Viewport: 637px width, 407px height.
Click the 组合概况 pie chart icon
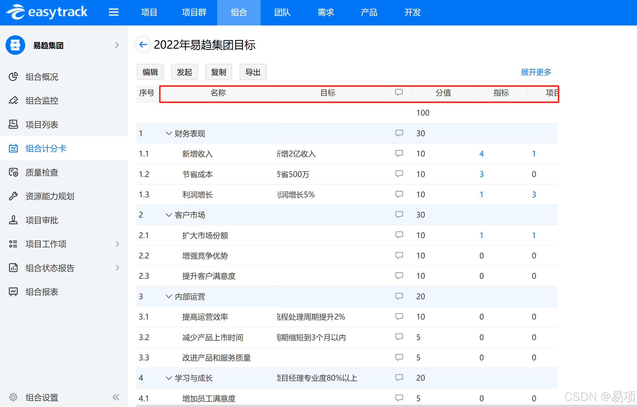pyautogui.click(x=13, y=76)
